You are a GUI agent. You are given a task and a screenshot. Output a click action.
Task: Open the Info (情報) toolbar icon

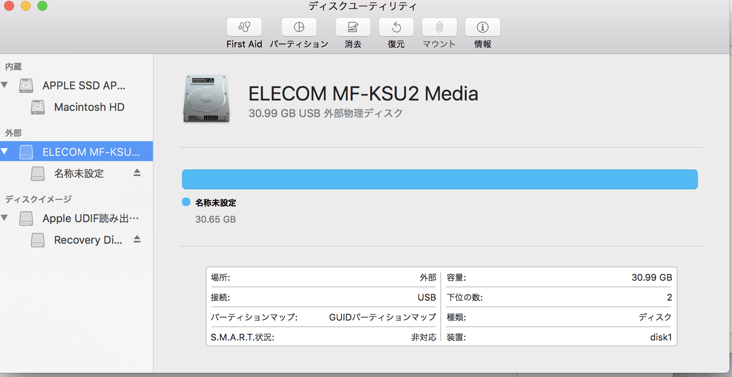483,27
